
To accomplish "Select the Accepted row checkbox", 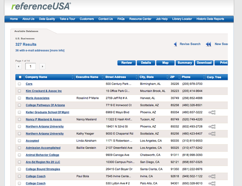I will 19,141.
